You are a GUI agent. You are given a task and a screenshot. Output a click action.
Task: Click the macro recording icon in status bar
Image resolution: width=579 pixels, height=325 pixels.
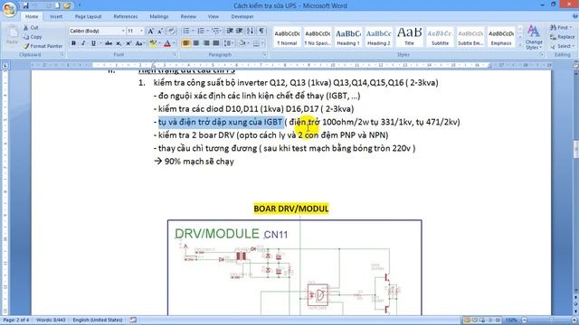point(133,320)
